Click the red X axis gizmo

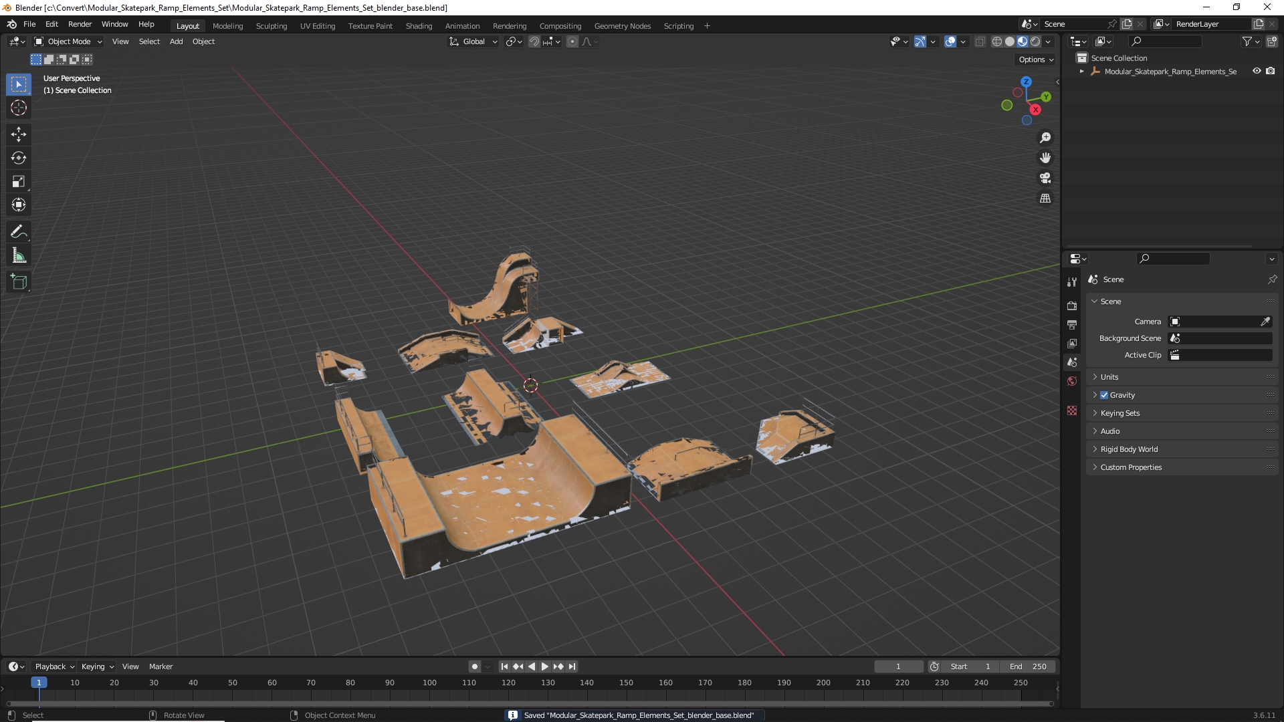coord(1035,110)
